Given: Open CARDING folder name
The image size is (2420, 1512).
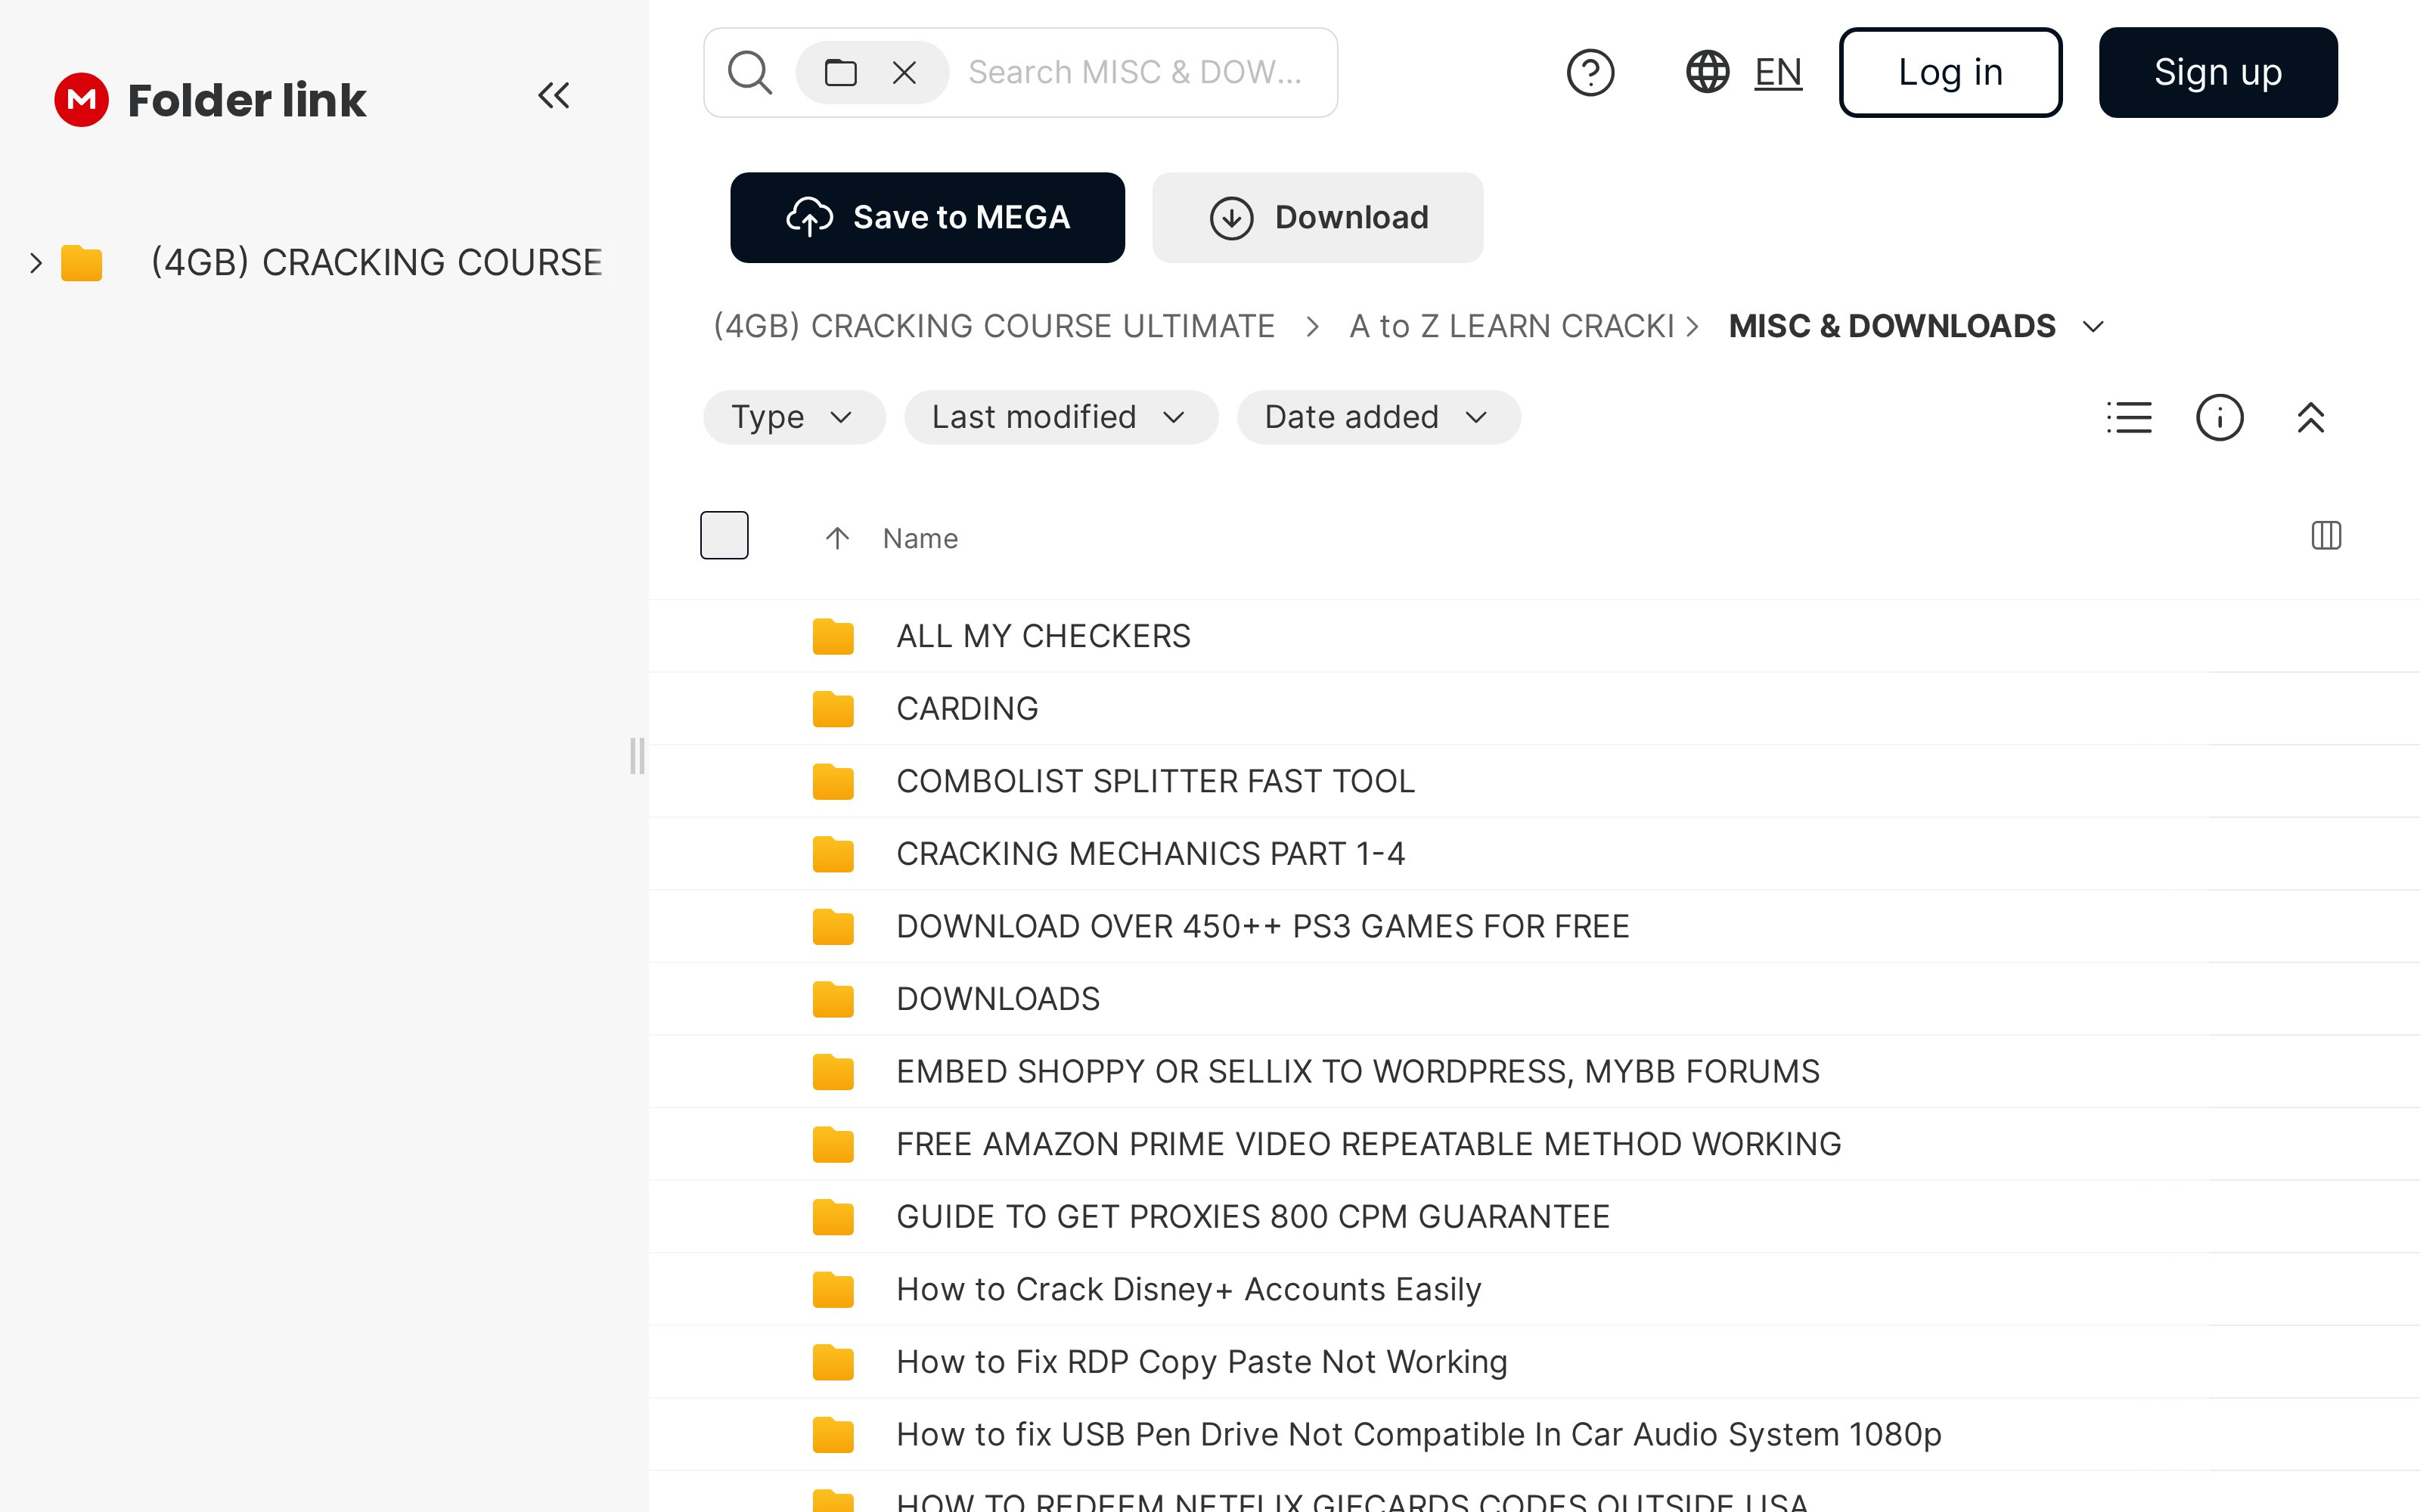Looking at the screenshot, I should (967, 709).
